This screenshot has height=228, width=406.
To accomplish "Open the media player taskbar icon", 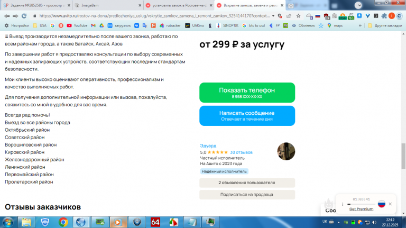I will click(118, 222).
